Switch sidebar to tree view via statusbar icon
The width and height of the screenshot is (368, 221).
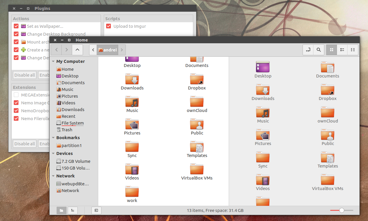pyautogui.click(x=72, y=210)
